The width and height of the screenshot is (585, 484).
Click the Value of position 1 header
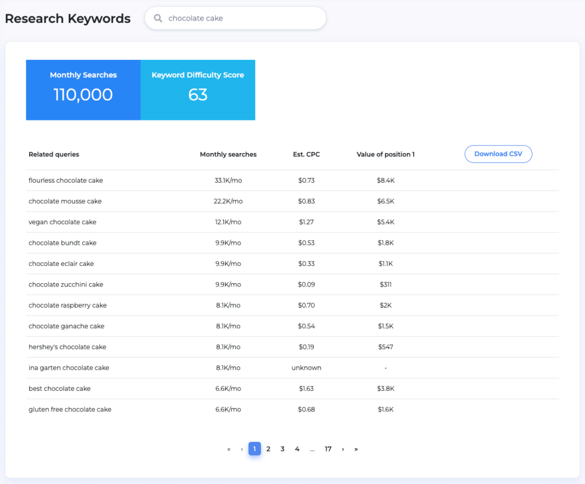pyautogui.click(x=386, y=154)
